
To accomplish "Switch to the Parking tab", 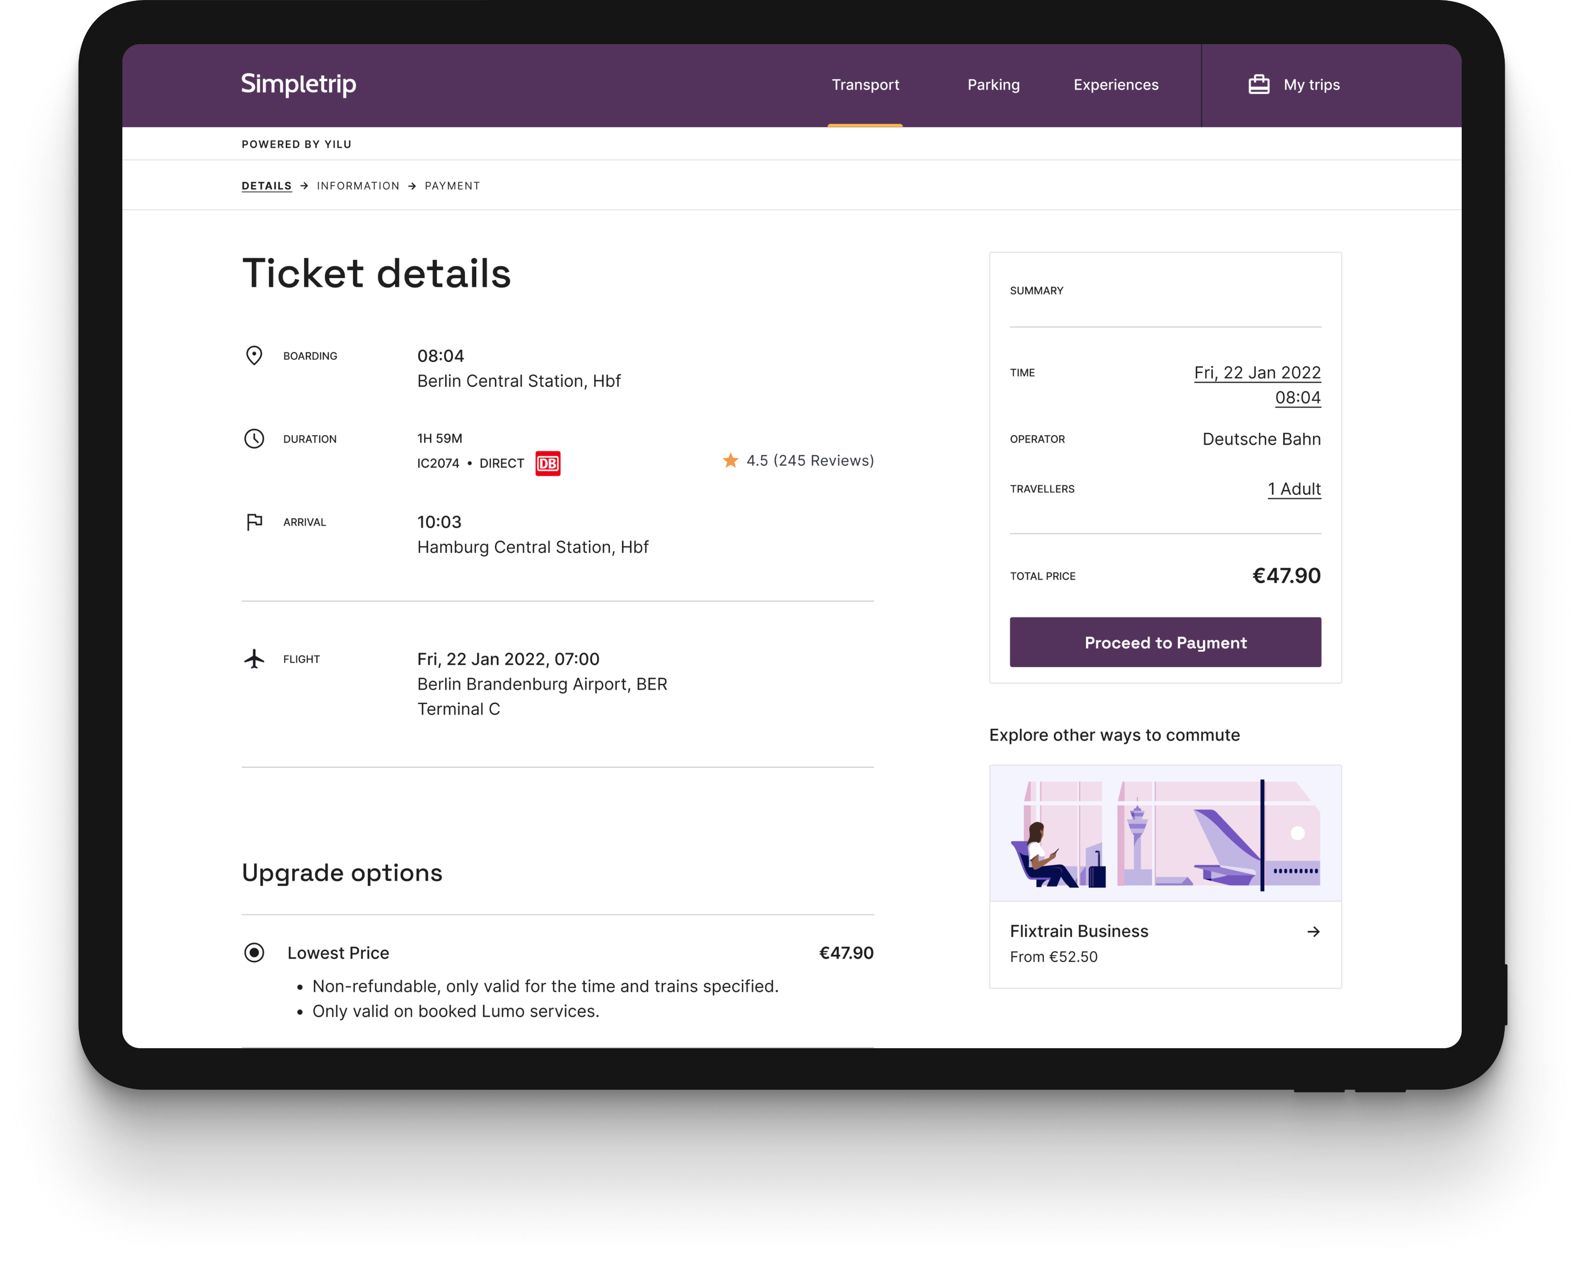I will [x=993, y=84].
